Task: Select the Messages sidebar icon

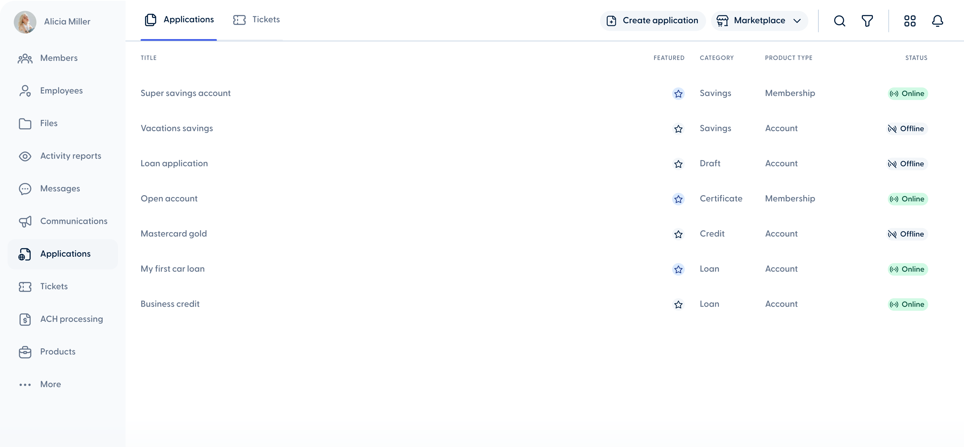Action: 25,189
